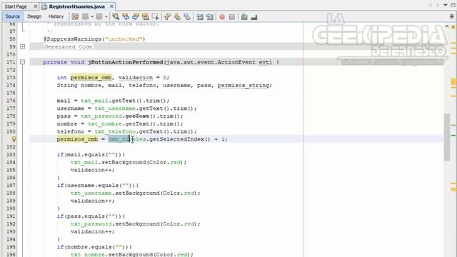Click the Shift Line Left icon
This screenshot has width=457, height=257.
[200, 16]
